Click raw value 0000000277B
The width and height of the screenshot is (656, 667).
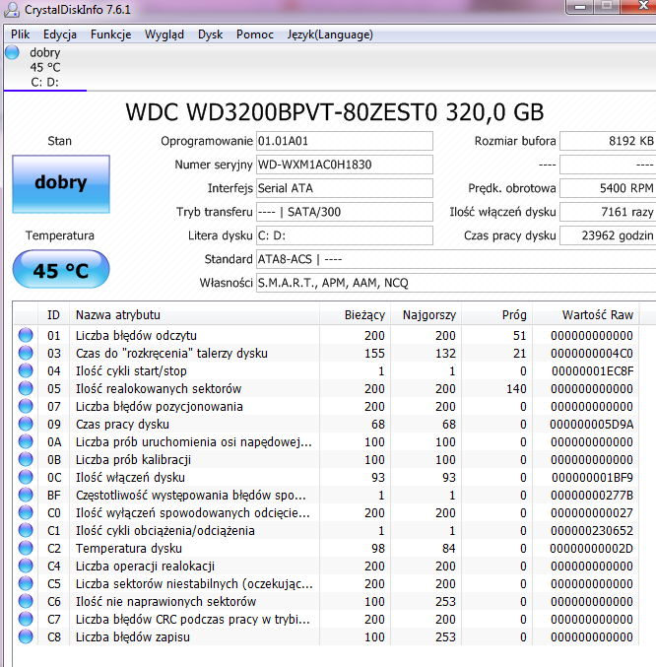click(x=592, y=496)
